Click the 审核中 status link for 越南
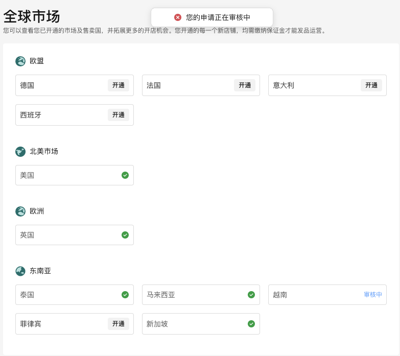 (373, 295)
